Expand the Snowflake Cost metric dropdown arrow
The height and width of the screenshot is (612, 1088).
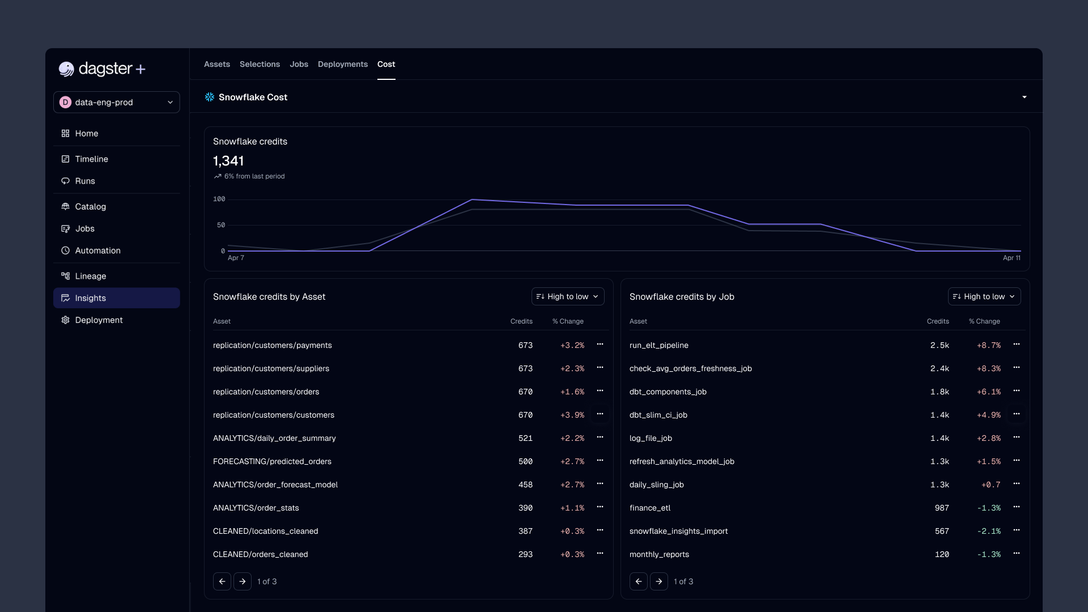click(1025, 97)
